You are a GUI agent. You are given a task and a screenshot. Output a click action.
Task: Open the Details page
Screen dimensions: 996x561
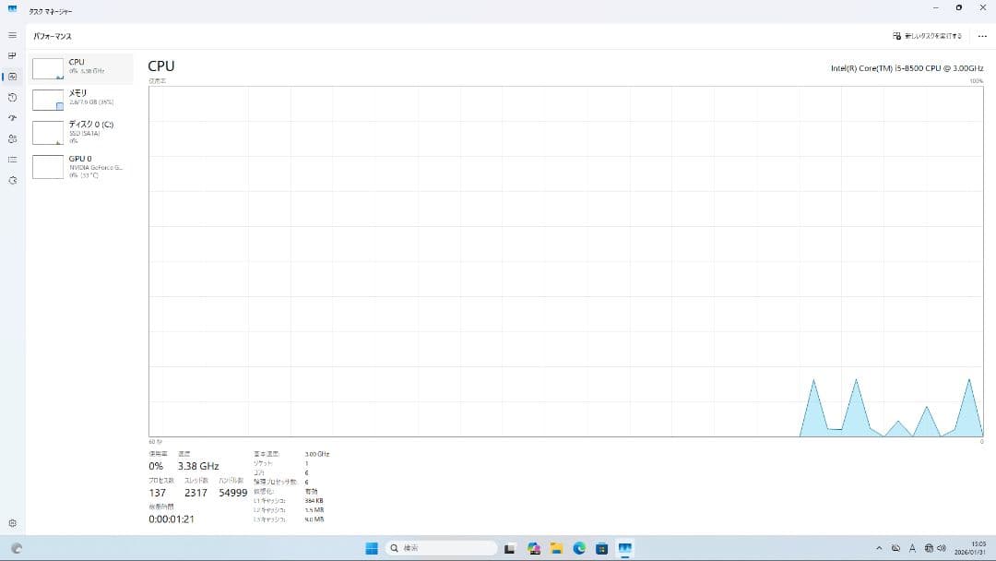coord(12,160)
